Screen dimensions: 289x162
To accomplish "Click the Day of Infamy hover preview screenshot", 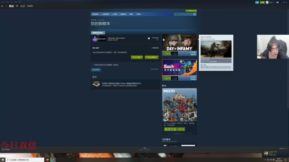I will click(x=216, y=49).
